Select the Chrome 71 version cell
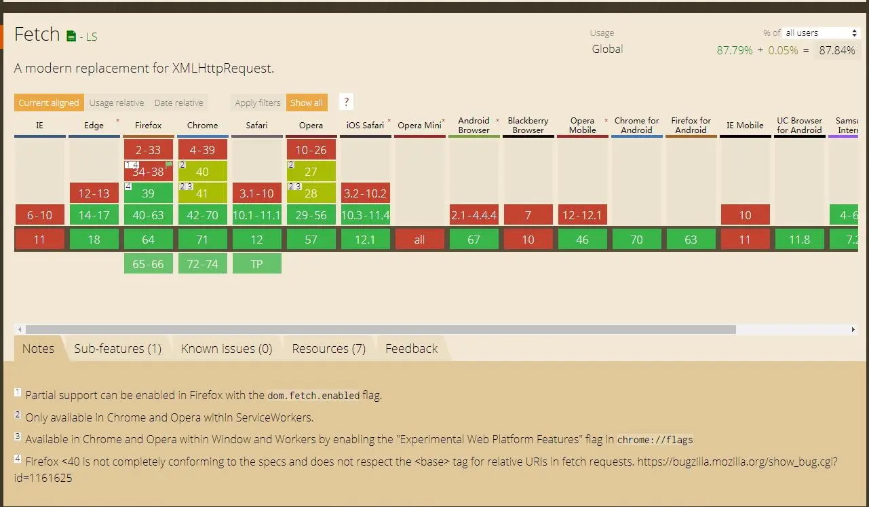 (202, 239)
